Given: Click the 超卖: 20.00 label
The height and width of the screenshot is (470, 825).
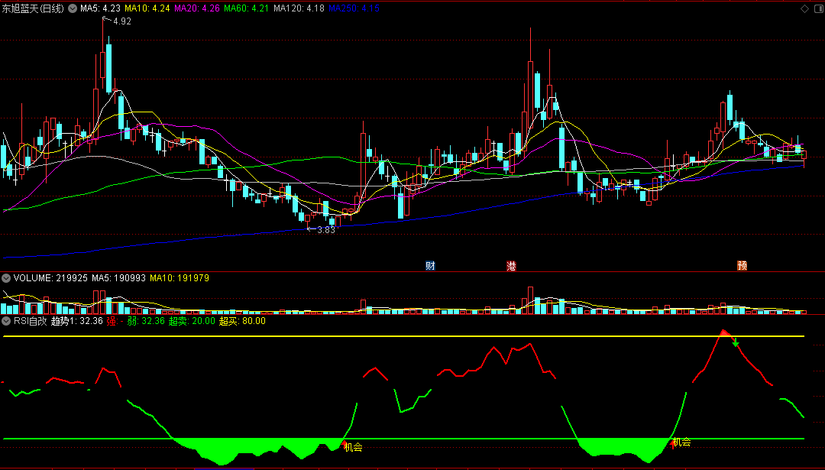Looking at the screenshot, I should 192,321.
